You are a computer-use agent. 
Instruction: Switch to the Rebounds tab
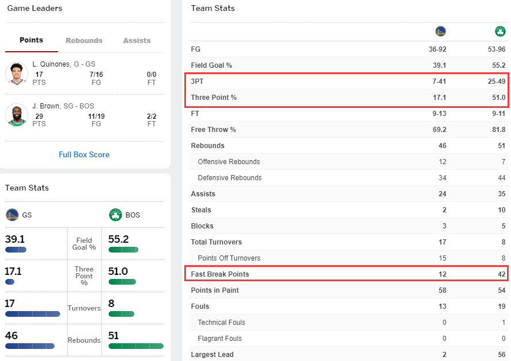click(84, 41)
